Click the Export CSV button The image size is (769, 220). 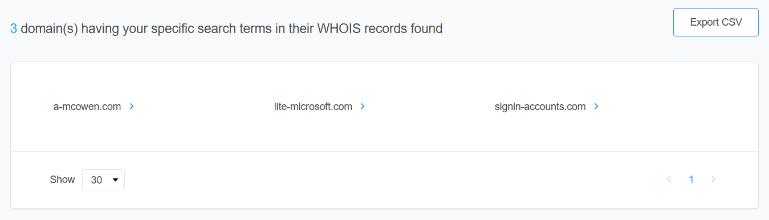click(715, 22)
